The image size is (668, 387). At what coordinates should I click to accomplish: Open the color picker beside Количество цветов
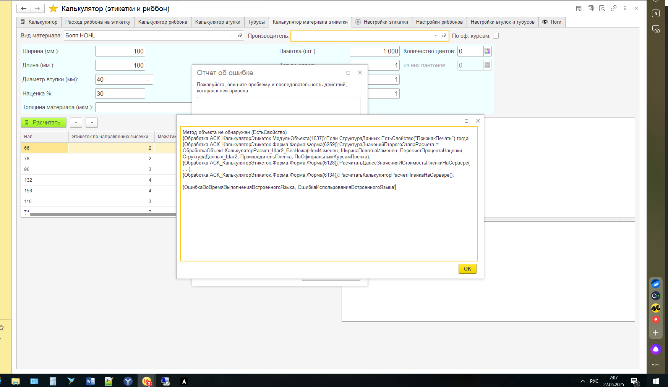pyautogui.click(x=487, y=51)
